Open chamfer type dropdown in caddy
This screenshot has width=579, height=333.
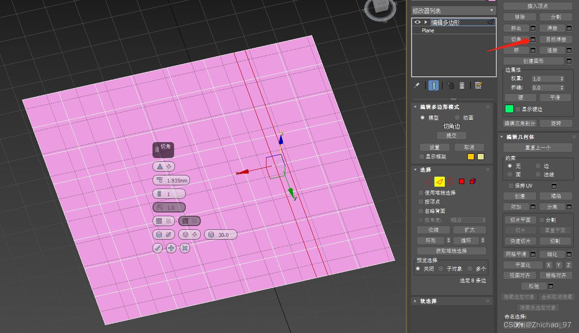click(164, 166)
